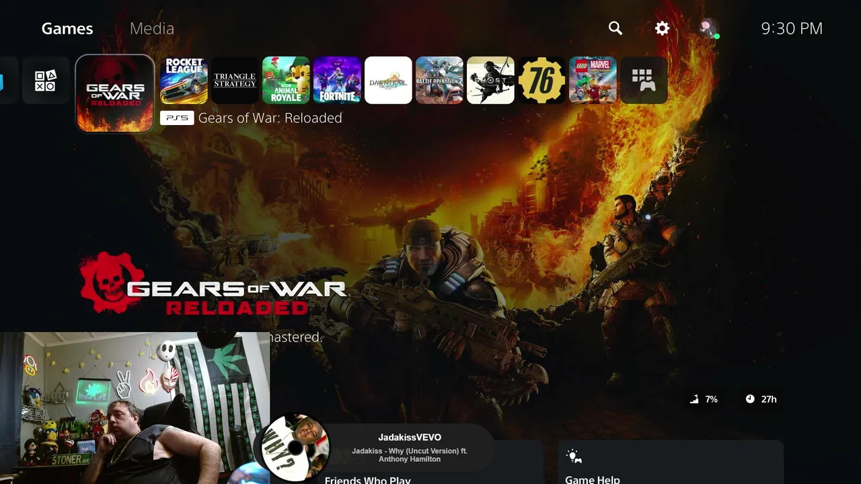The image size is (861, 484).
Task: Click the PS5 platform badge
Action: tap(177, 118)
